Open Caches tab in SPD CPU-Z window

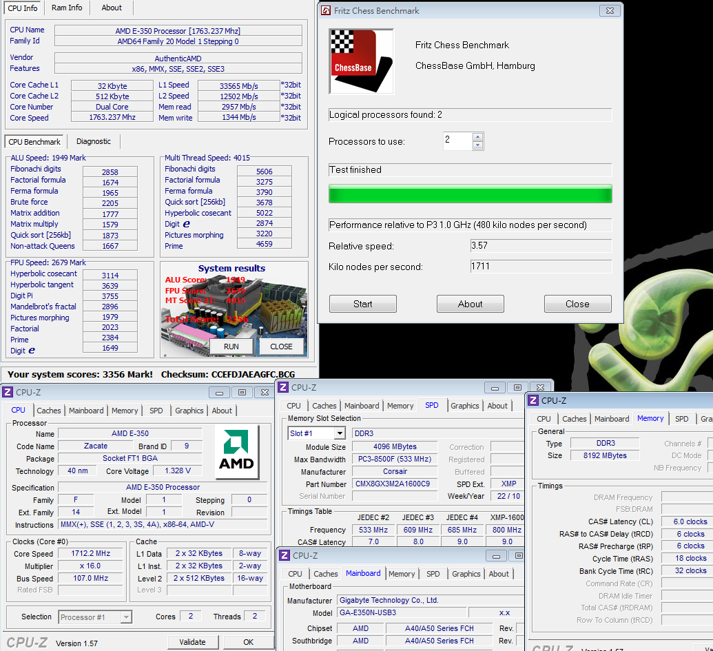point(324,406)
